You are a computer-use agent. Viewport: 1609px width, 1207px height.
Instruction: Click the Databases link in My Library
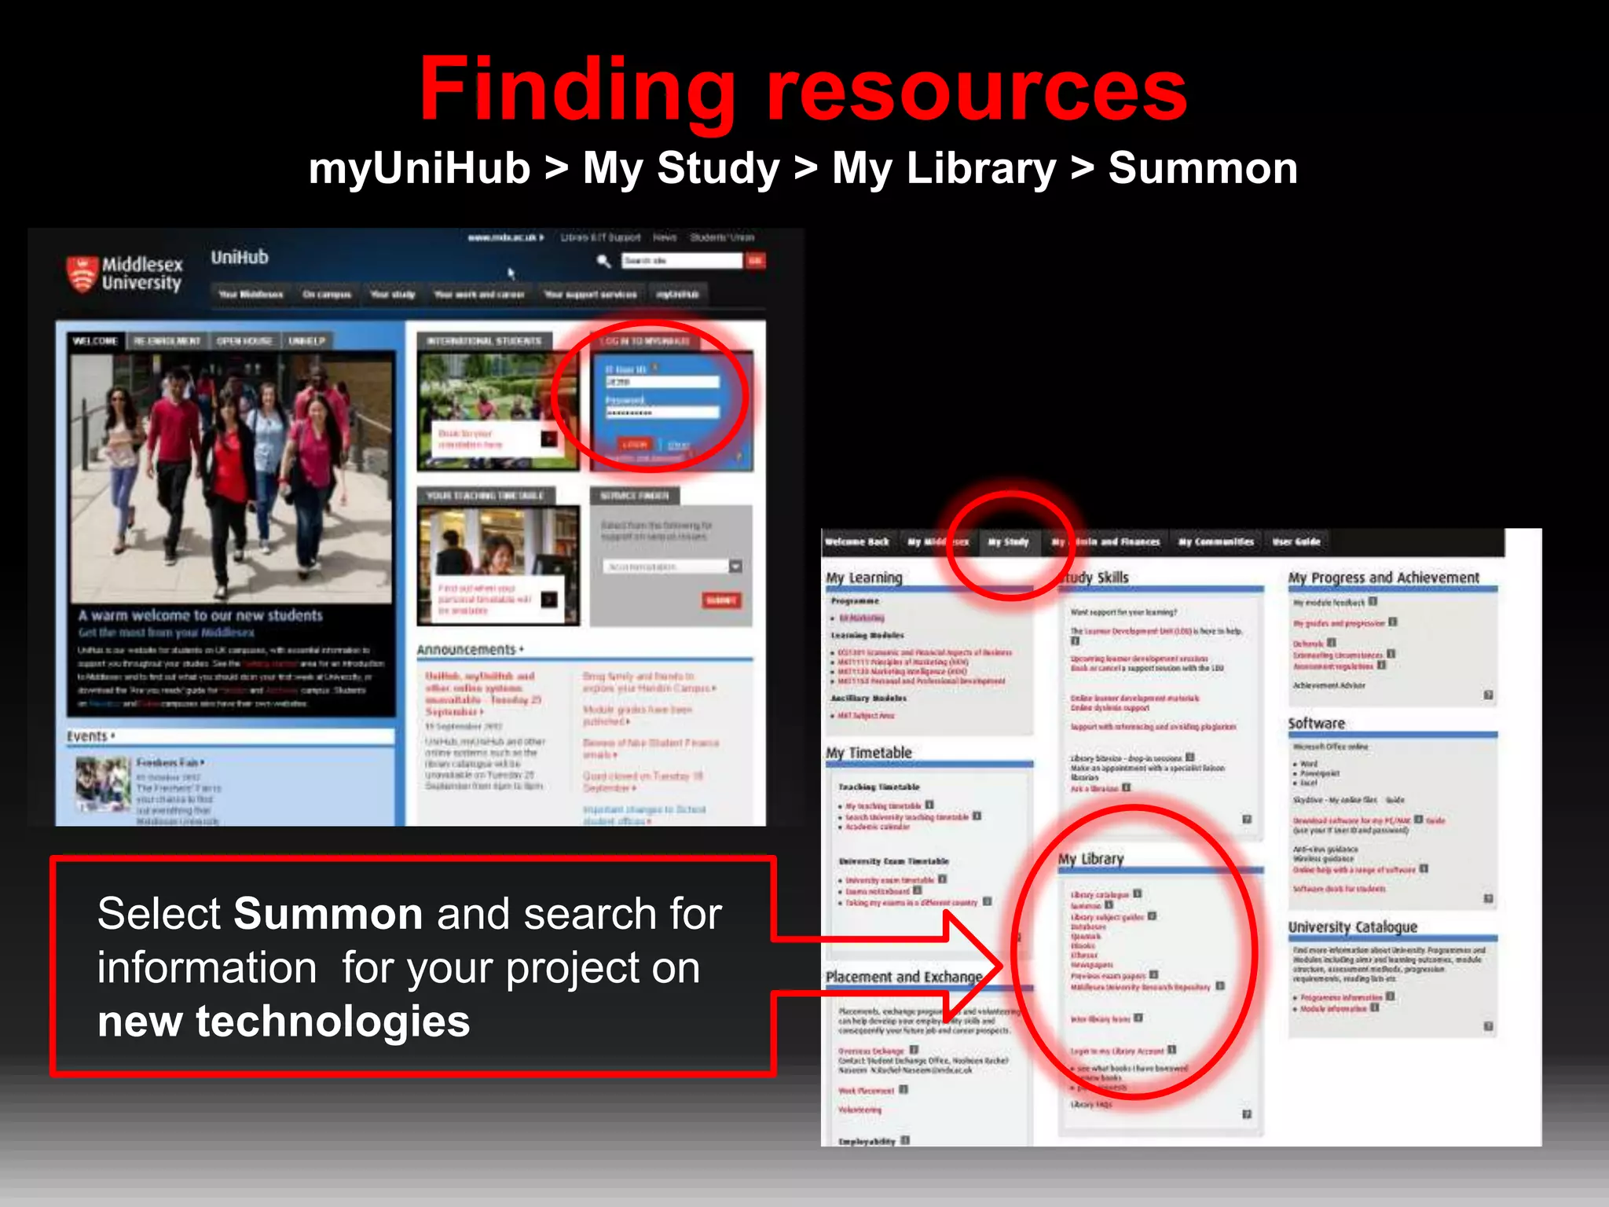(1088, 926)
